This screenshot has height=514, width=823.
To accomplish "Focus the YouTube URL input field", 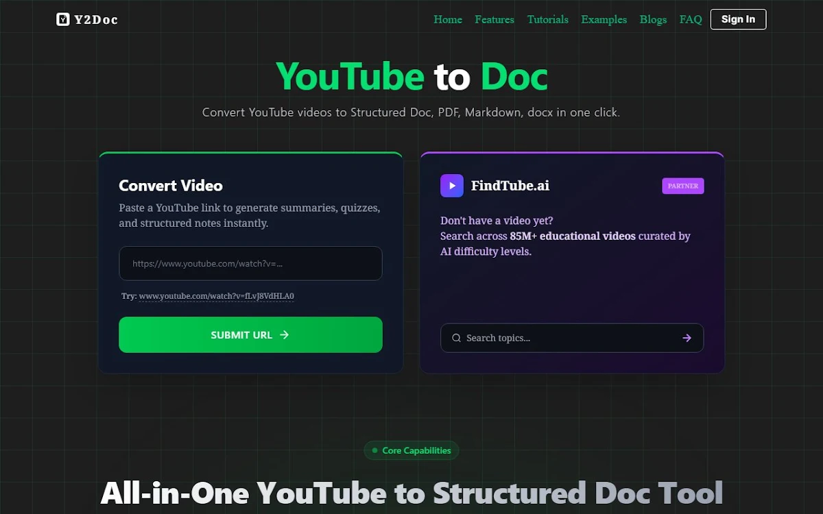I will pos(250,263).
